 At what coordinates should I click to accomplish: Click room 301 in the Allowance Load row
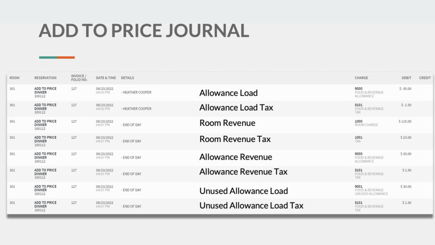(x=12, y=89)
